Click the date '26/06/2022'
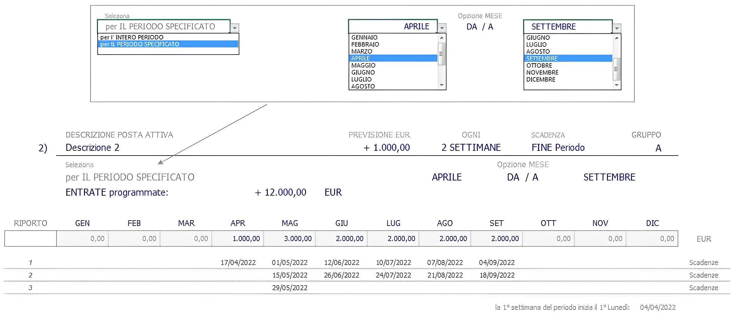This screenshot has height=313, width=732. (342, 275)
